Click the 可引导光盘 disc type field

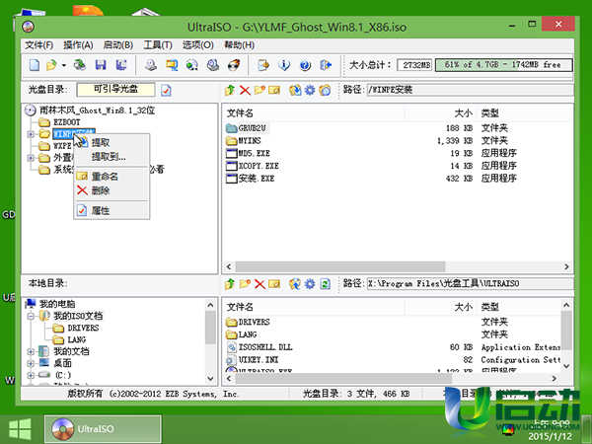click(x=115, y=90)
